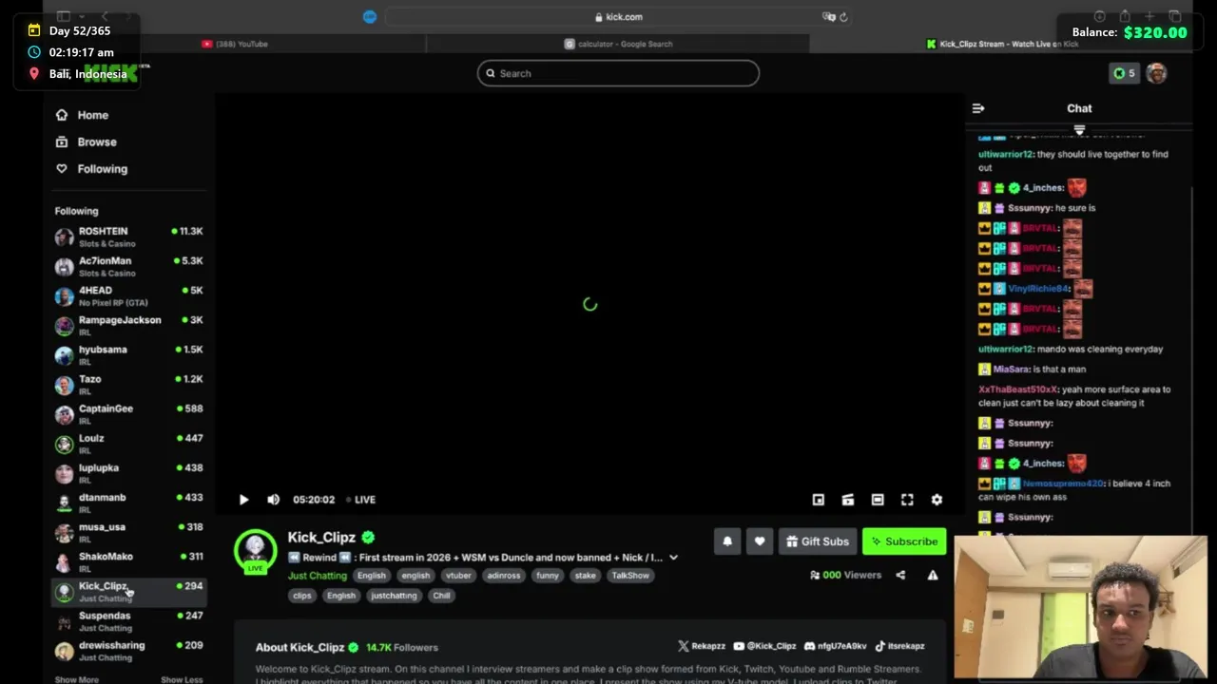Switch to the YouTube browser tab

point(235,44)
